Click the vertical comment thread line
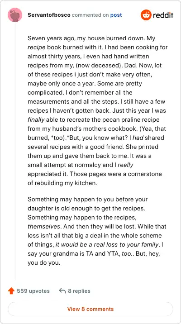The width and height of the screenshot is (181, 324). pyautogui.click(x=15, y=151)
